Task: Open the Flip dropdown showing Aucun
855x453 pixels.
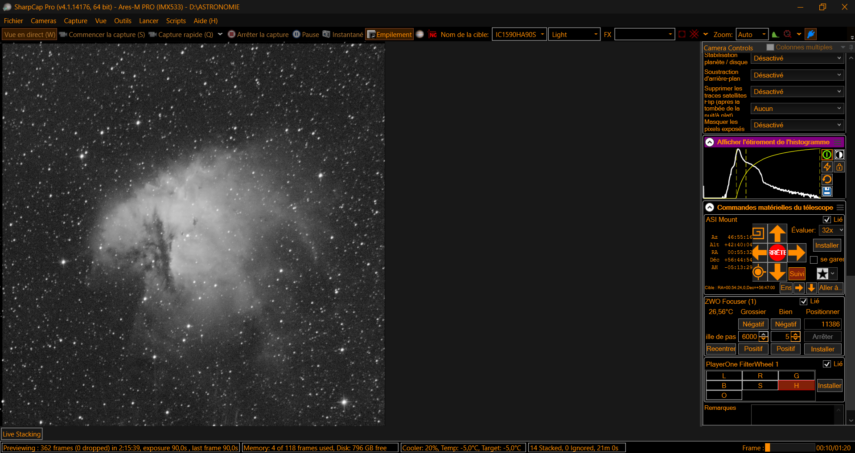Action: (x=797, y=109)
